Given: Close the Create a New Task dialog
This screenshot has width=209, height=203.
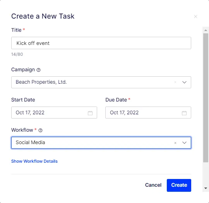Looking at the screenshot, I should coord(195,17).
